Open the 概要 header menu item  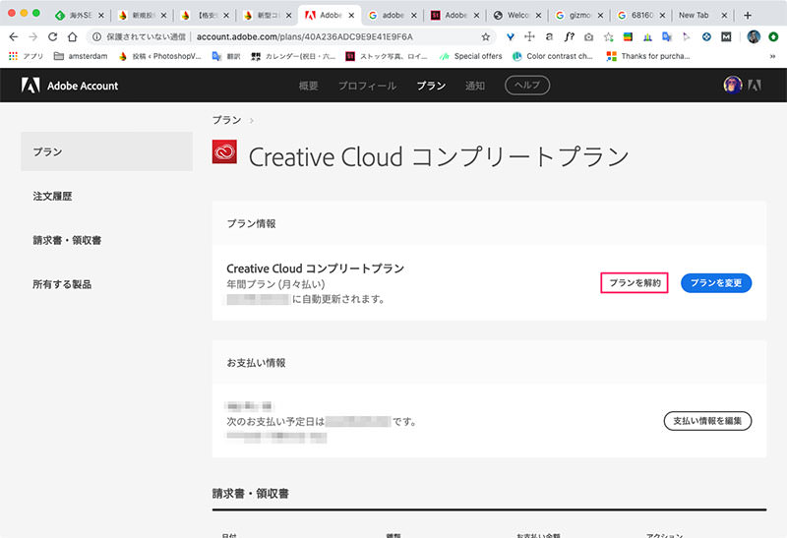coord(308,86)
